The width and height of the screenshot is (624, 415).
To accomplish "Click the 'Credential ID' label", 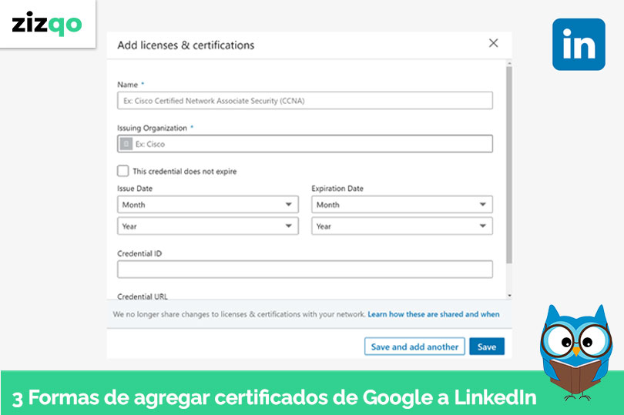I will click(139, 253).
